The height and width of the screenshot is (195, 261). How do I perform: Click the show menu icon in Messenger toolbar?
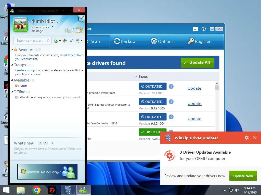pyautogui.click(x=77, y=41)
